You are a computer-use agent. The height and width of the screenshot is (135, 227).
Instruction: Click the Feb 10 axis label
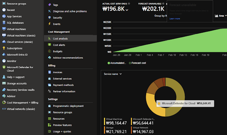[x=172, y=55]
